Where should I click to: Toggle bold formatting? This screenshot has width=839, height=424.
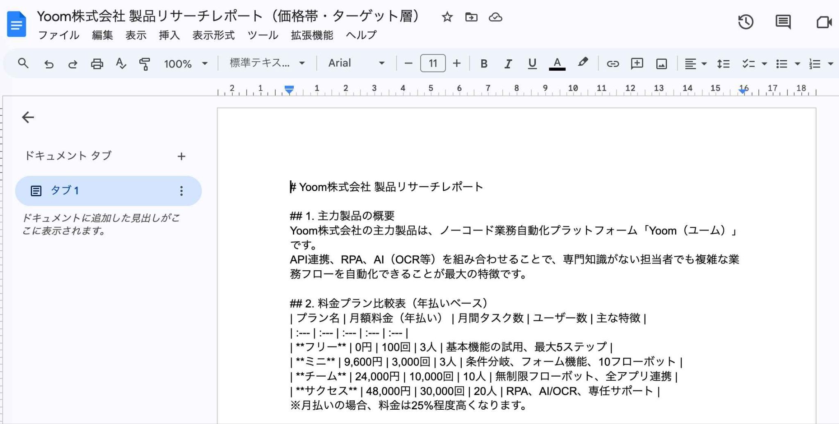point(484,64)
